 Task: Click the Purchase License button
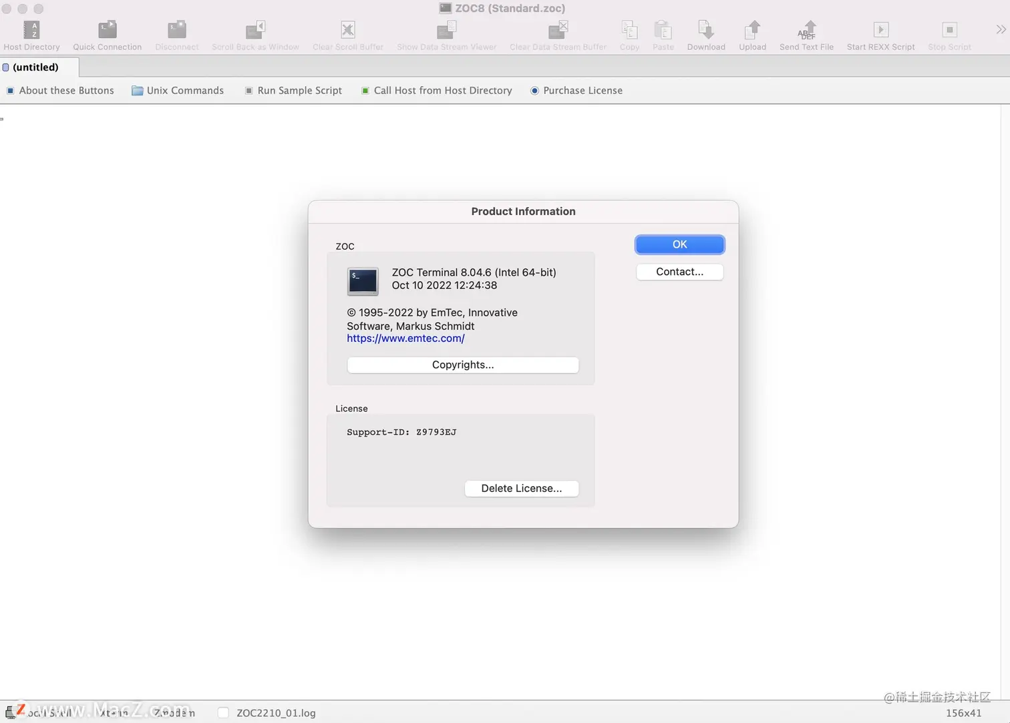(x=576, y=90)
